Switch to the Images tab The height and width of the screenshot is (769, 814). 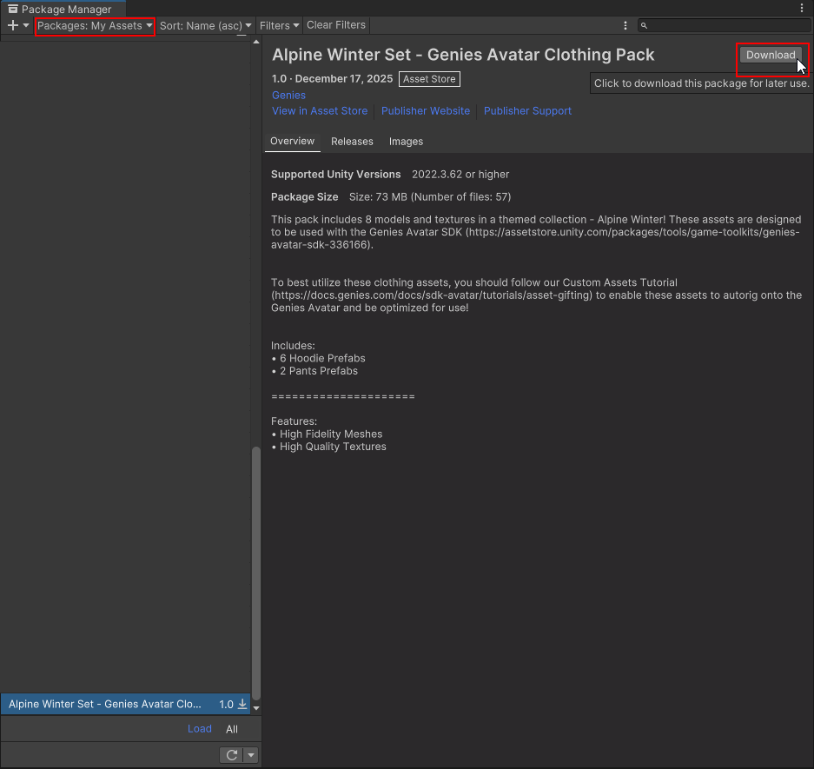[406, 142]
